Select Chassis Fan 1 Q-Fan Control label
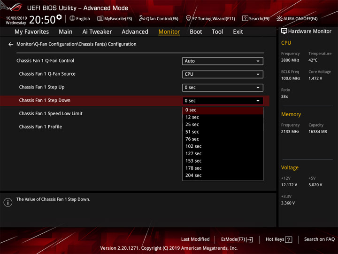Image resolution: width=338 pixels, height=254 pixels. tap(45, 61)
